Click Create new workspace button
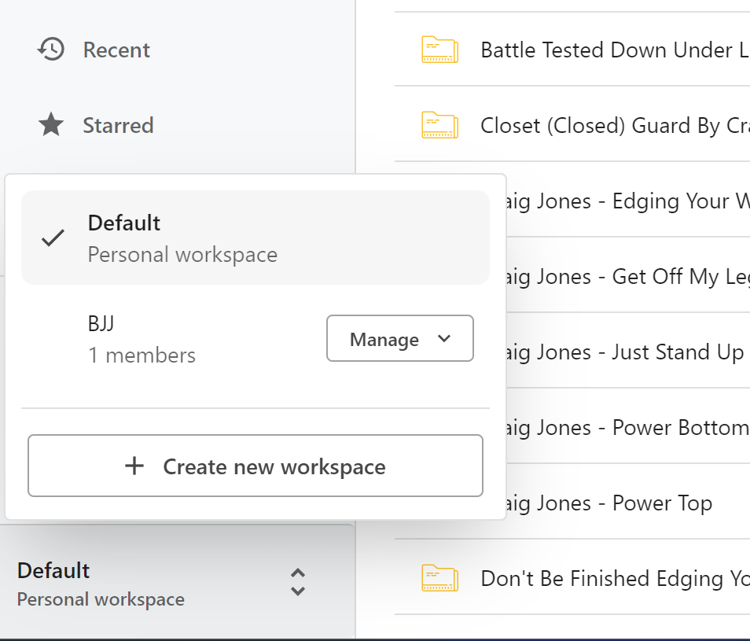This screenshot has width=750, height=641. click(256, 466)
